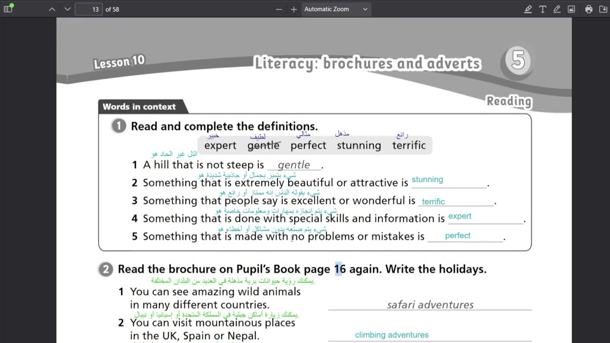Click the 'of 58' page count text

coord(112,9)
